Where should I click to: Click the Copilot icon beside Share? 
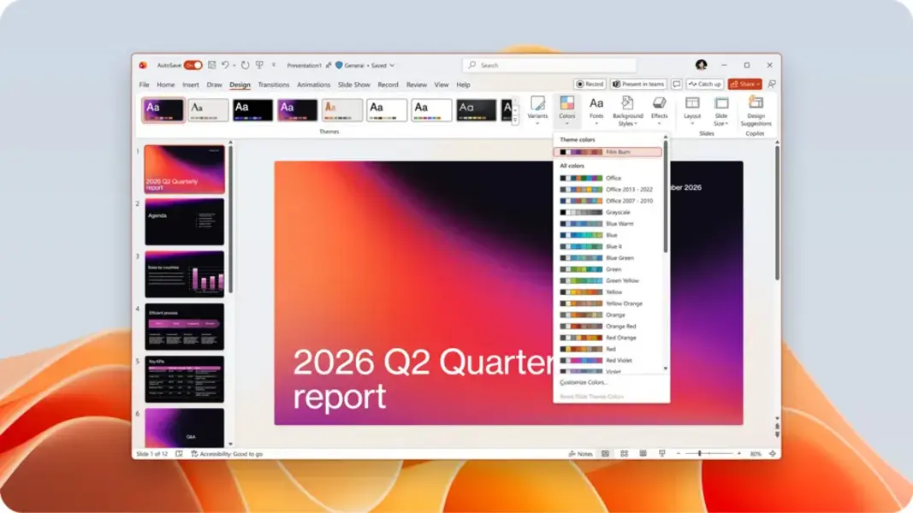[772, 85]
